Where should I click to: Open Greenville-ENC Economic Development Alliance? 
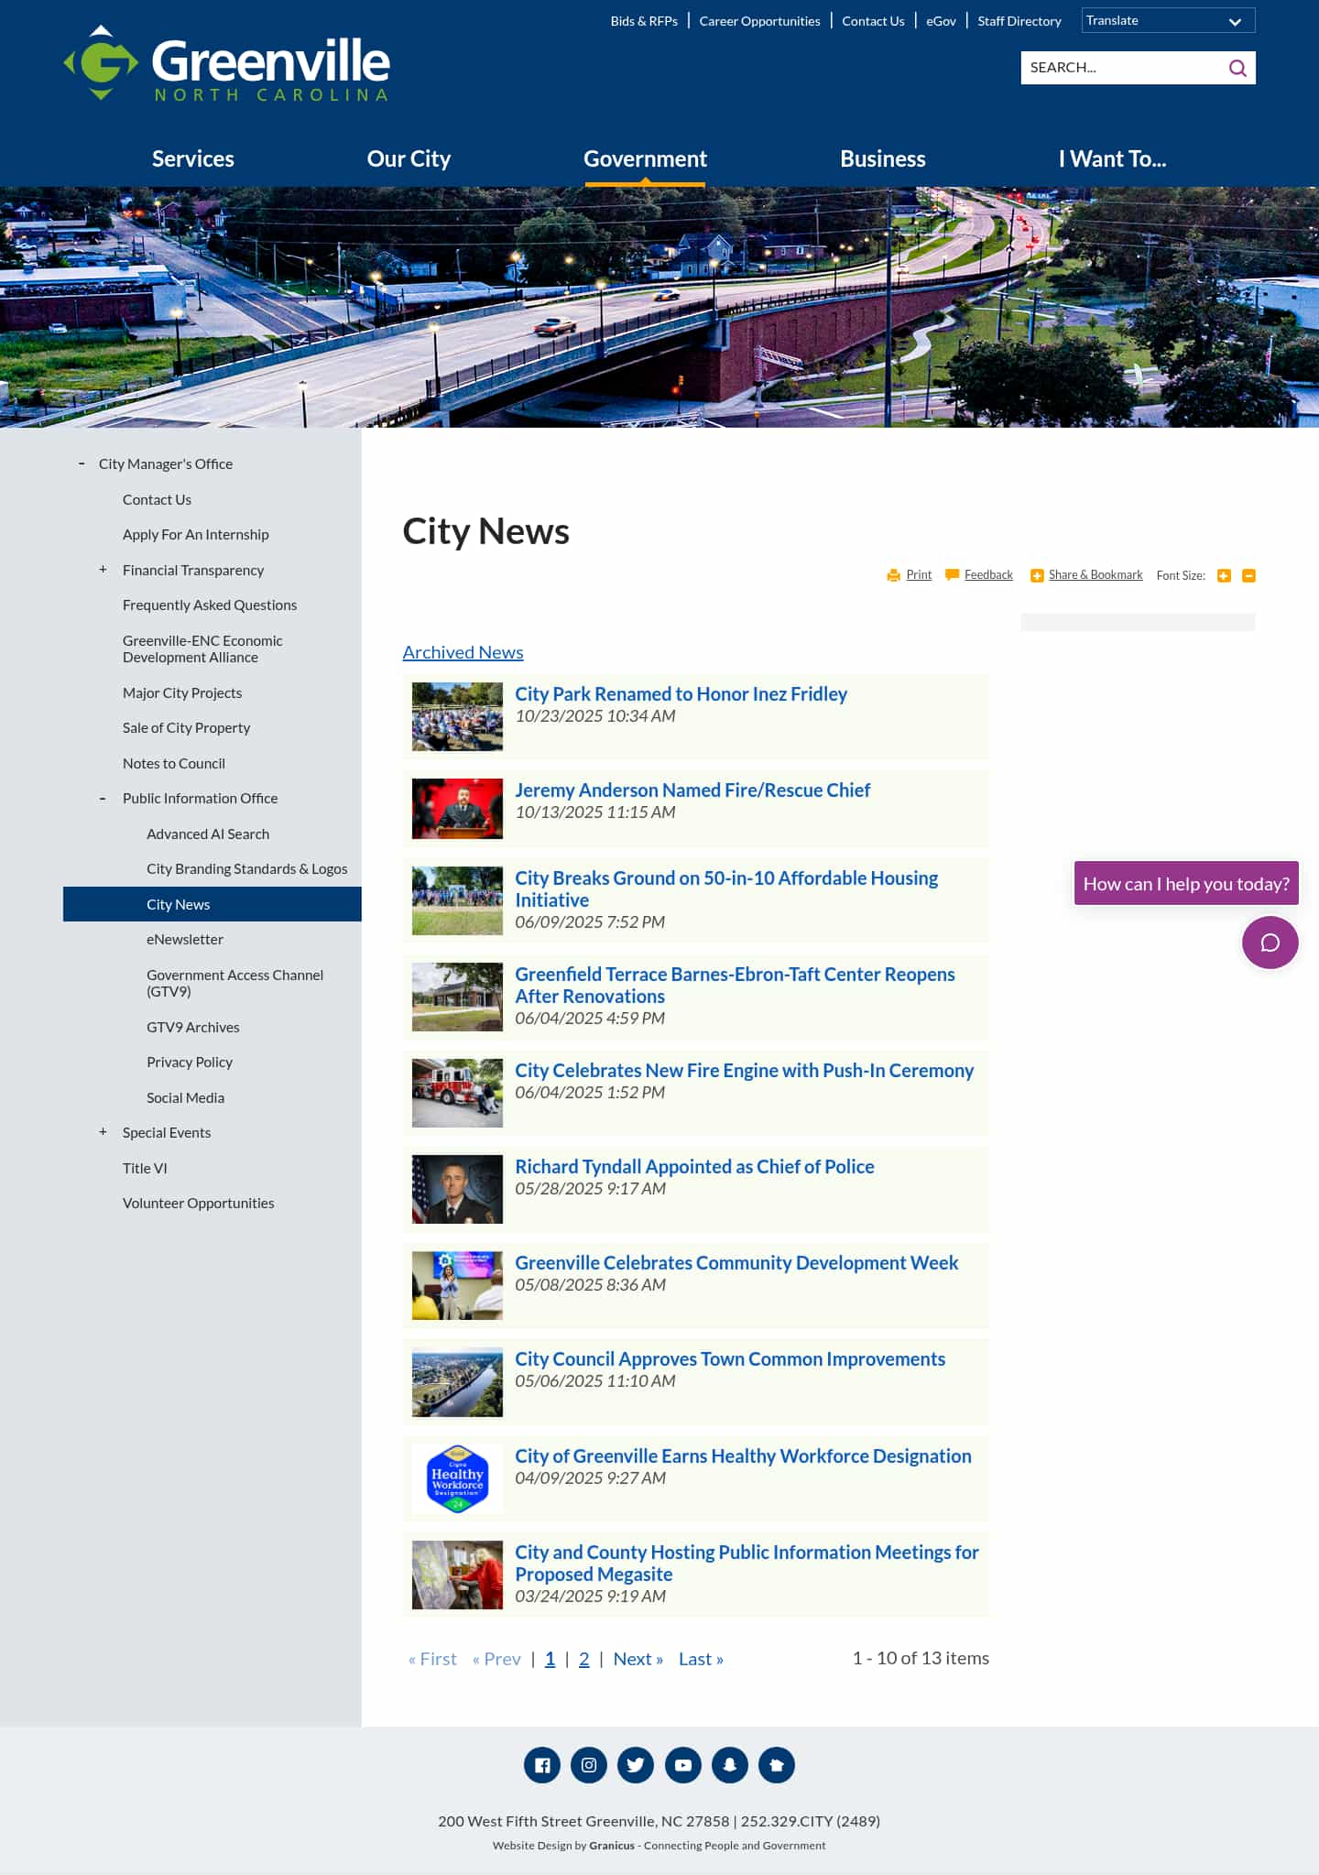[202, 649]
